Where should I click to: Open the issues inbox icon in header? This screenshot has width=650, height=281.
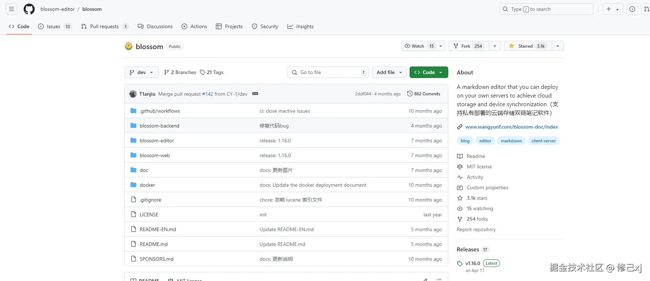632,9
